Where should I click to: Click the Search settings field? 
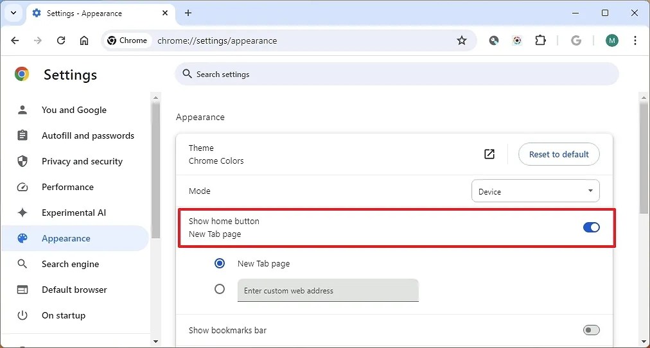397,74
